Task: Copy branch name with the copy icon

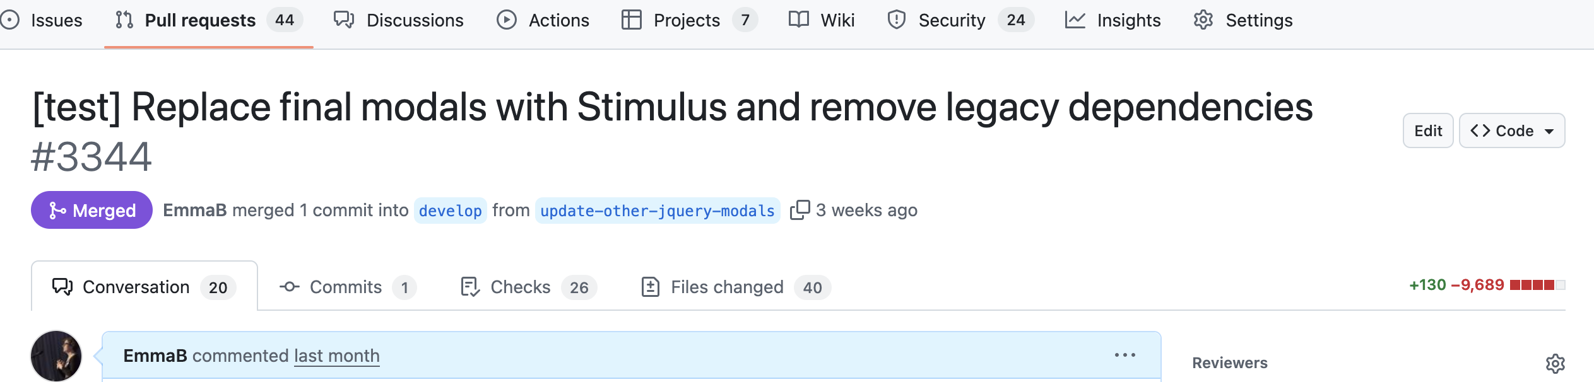Action: point(800,210)
